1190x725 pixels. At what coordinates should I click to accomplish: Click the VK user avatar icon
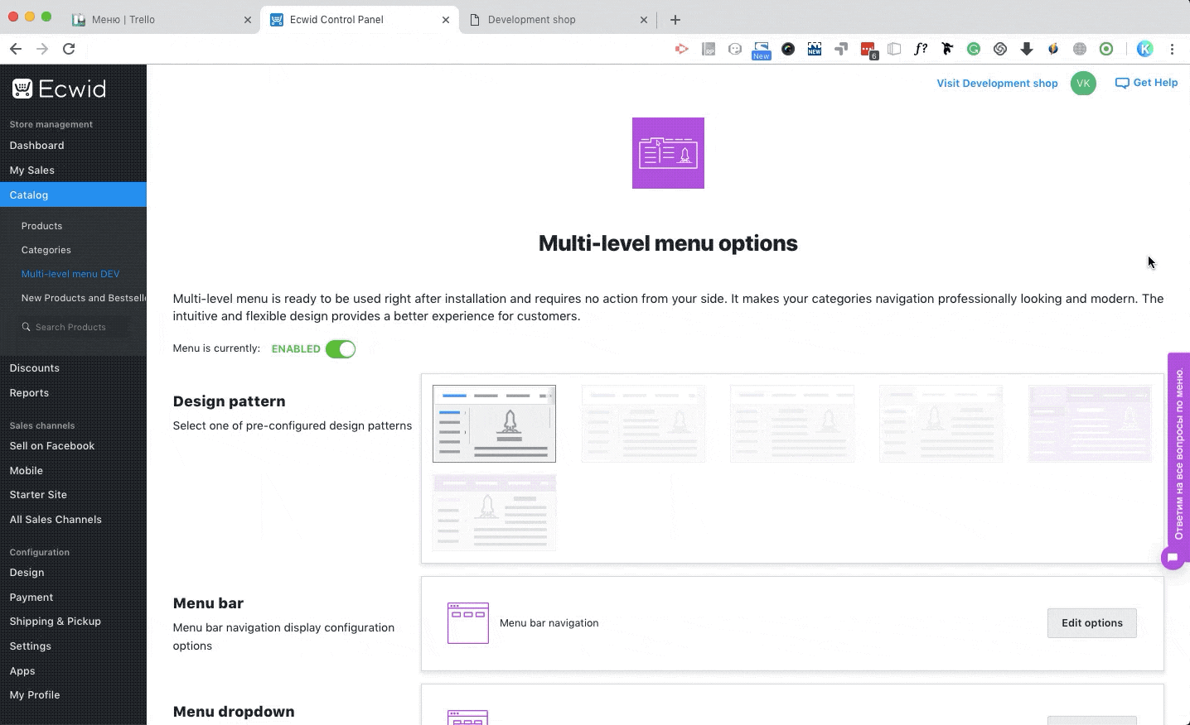click(x=1083, y=84)
